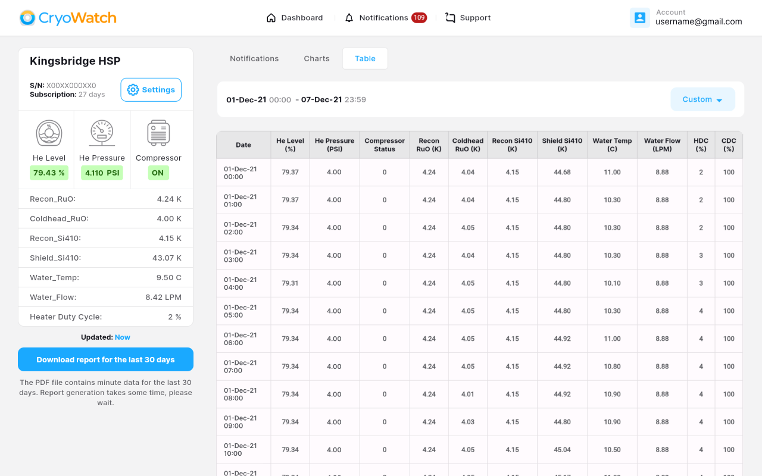Click the HDC (%) column header
This screenshot has height=476, width=762.
click(701, 145)
